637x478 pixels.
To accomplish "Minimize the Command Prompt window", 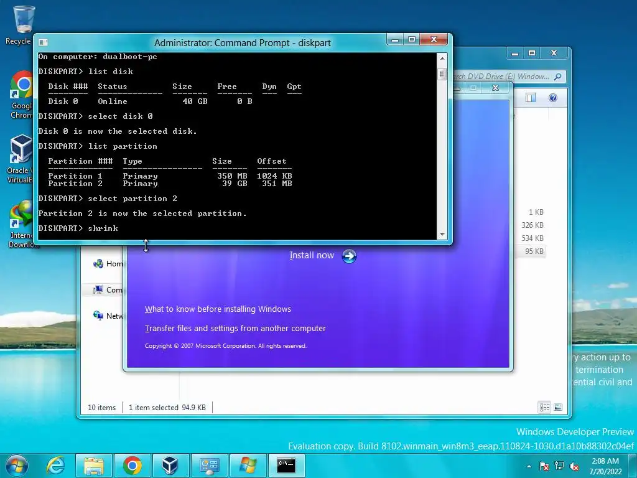I will pyautogui.click(x=394, y=39).
